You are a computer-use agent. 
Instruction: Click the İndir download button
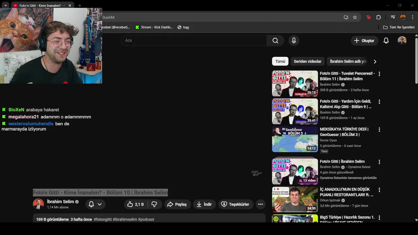[x=204, y=204]
